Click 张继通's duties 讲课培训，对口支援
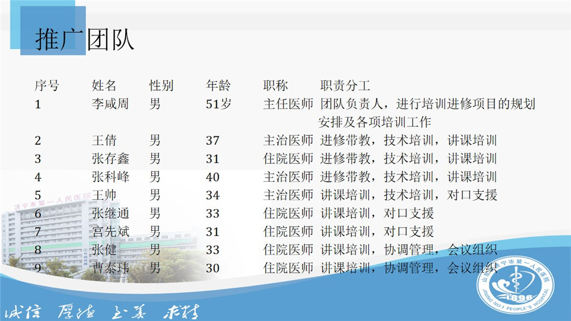This screenshot has width=571, height=321. click(377, 213)
